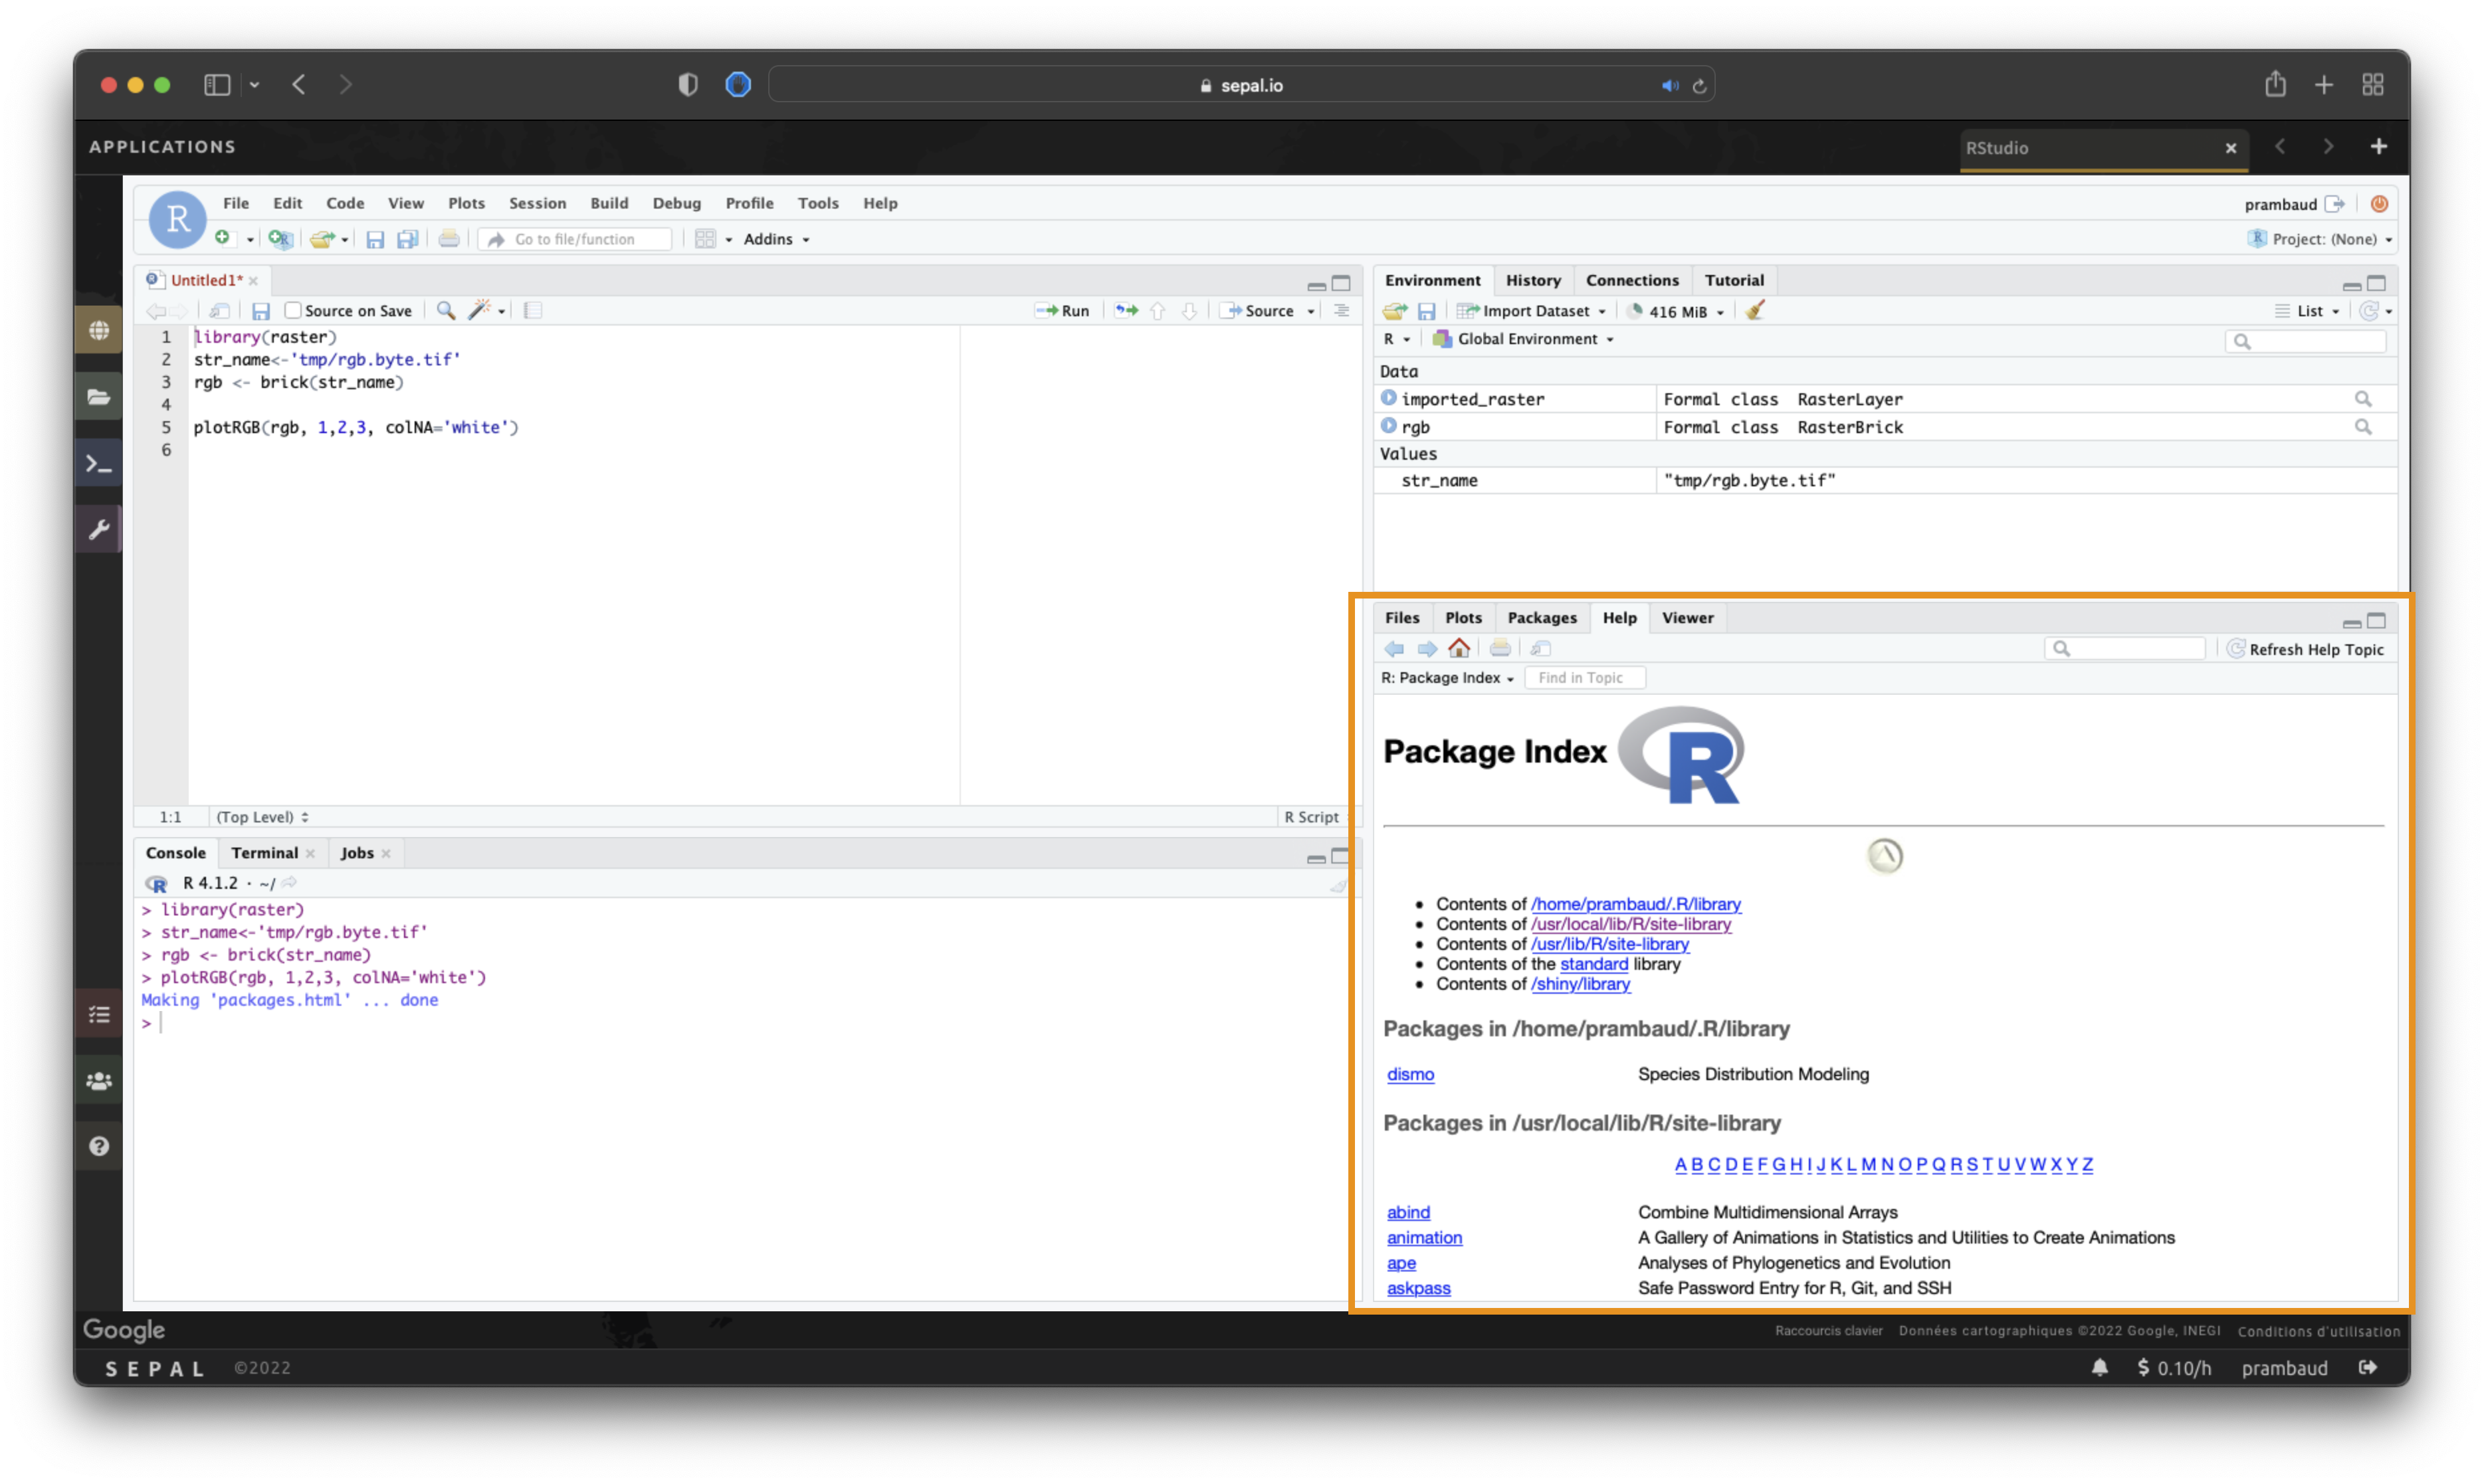Expand the rgb RasterBrick object
The image size is (2484, 1484).
pos(1389,426)
